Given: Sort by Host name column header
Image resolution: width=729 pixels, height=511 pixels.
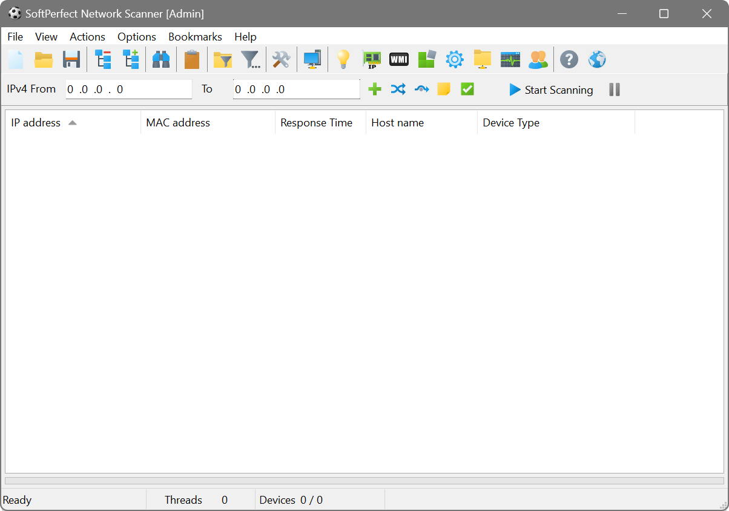Looking at the screenshot, I should coord(422,123).
